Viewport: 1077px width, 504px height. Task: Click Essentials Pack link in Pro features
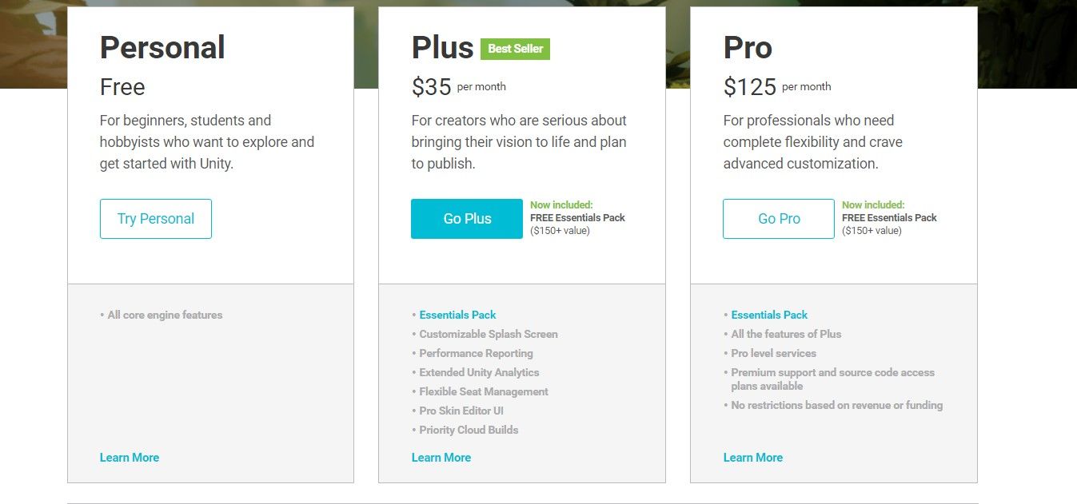tap(770, 315)
